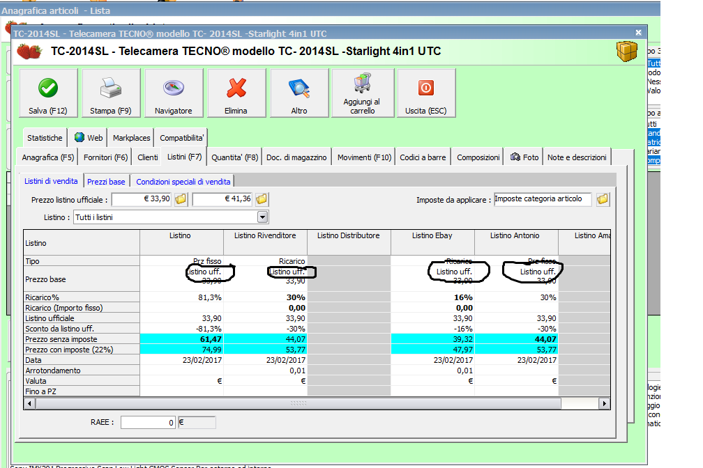This screenshot has width=703, height=468.
Task: Click the folder icon beside price € 41,36
Action: (262, 199)
